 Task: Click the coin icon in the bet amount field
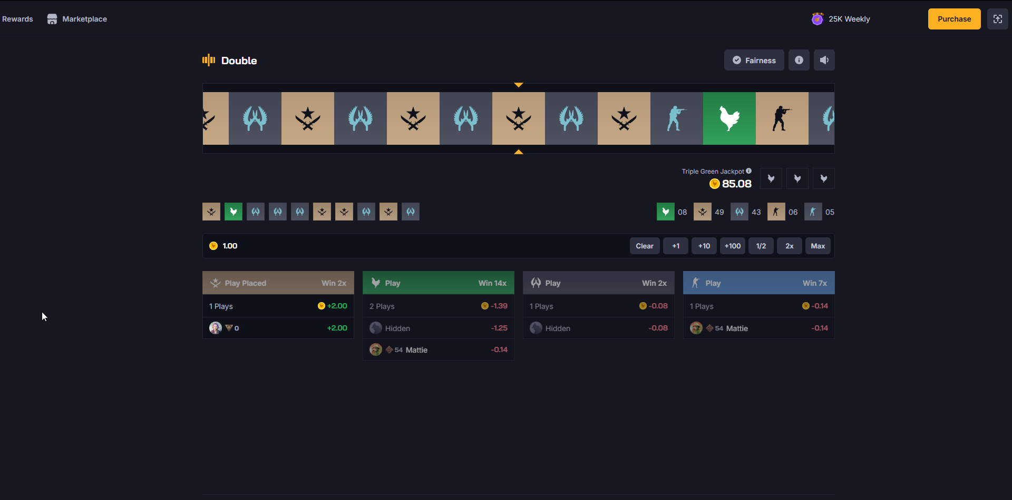[213, 246]
